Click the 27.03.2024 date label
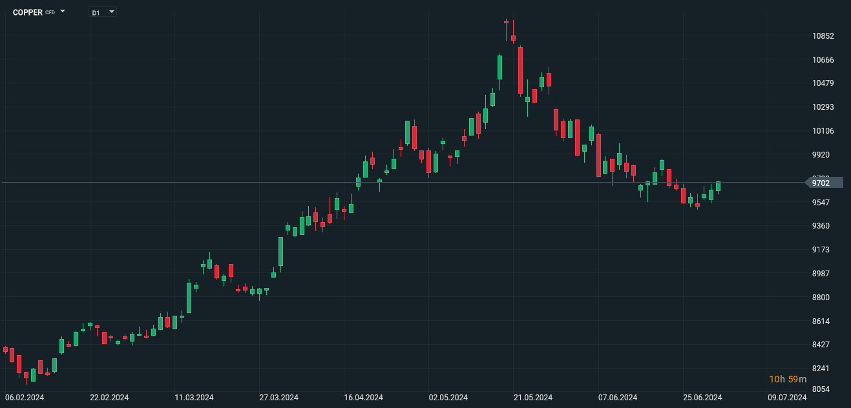851x408 pixels. click(x=278, y=398)
